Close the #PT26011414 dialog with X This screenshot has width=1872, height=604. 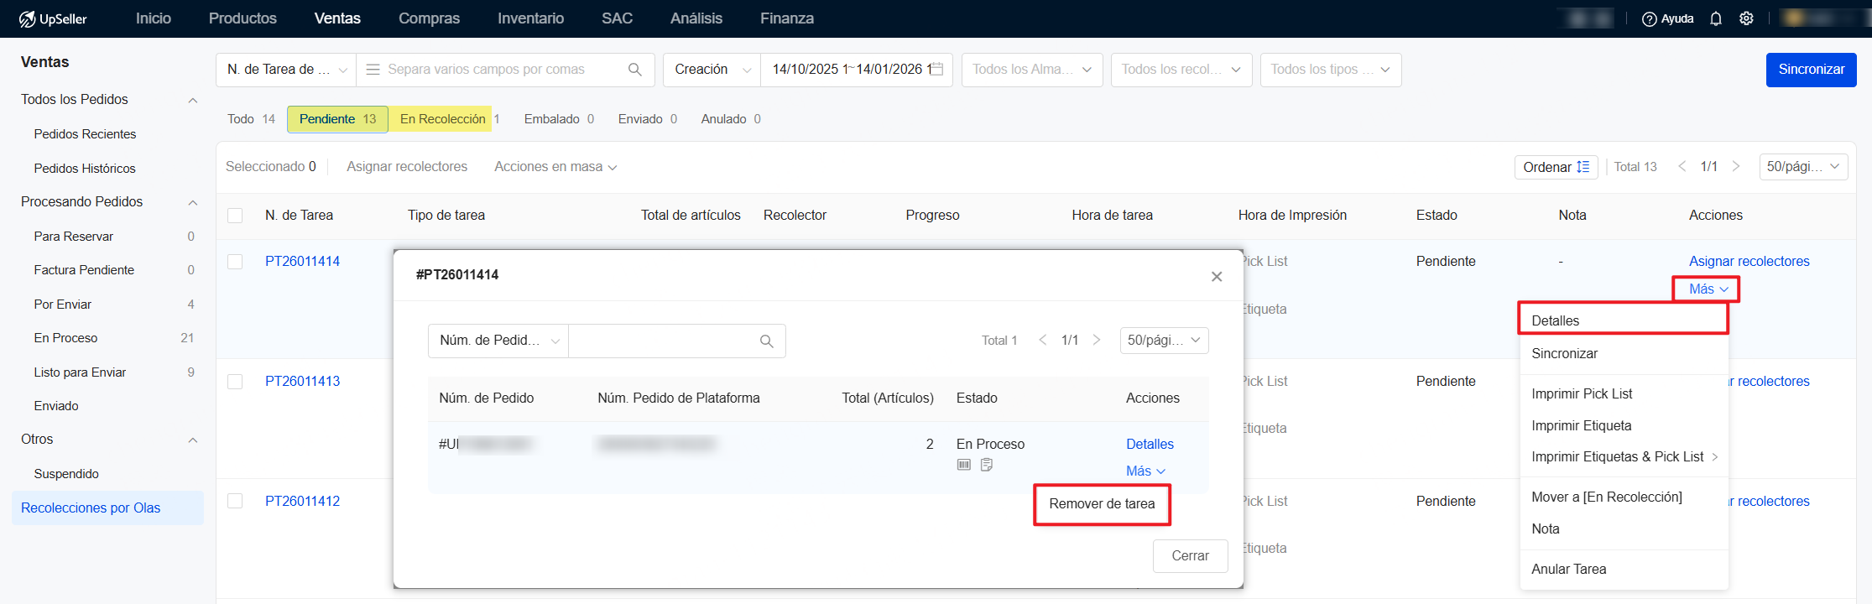point(1217,277)
